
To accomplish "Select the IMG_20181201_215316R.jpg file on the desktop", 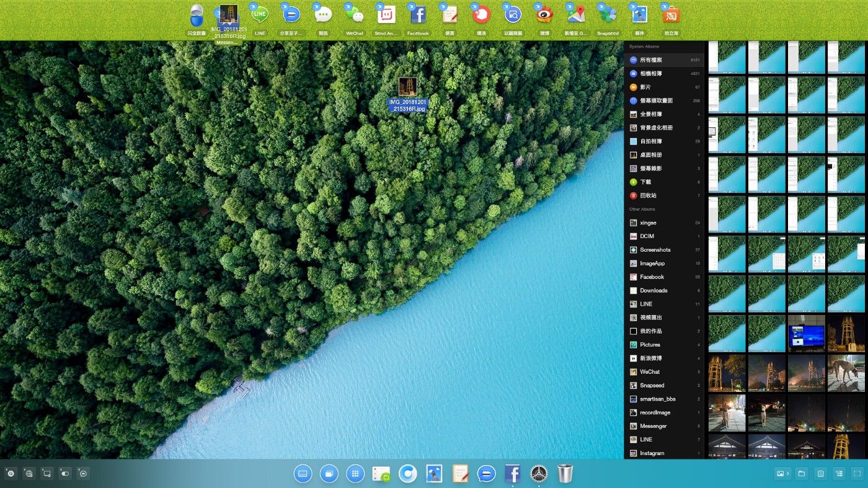I will pyautogui.click(x=407, y=95).
